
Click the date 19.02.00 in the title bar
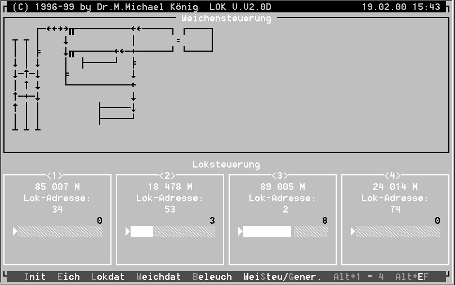tap(384, 7)
